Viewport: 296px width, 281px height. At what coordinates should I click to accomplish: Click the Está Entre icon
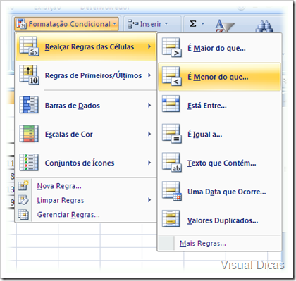[171, 104]
